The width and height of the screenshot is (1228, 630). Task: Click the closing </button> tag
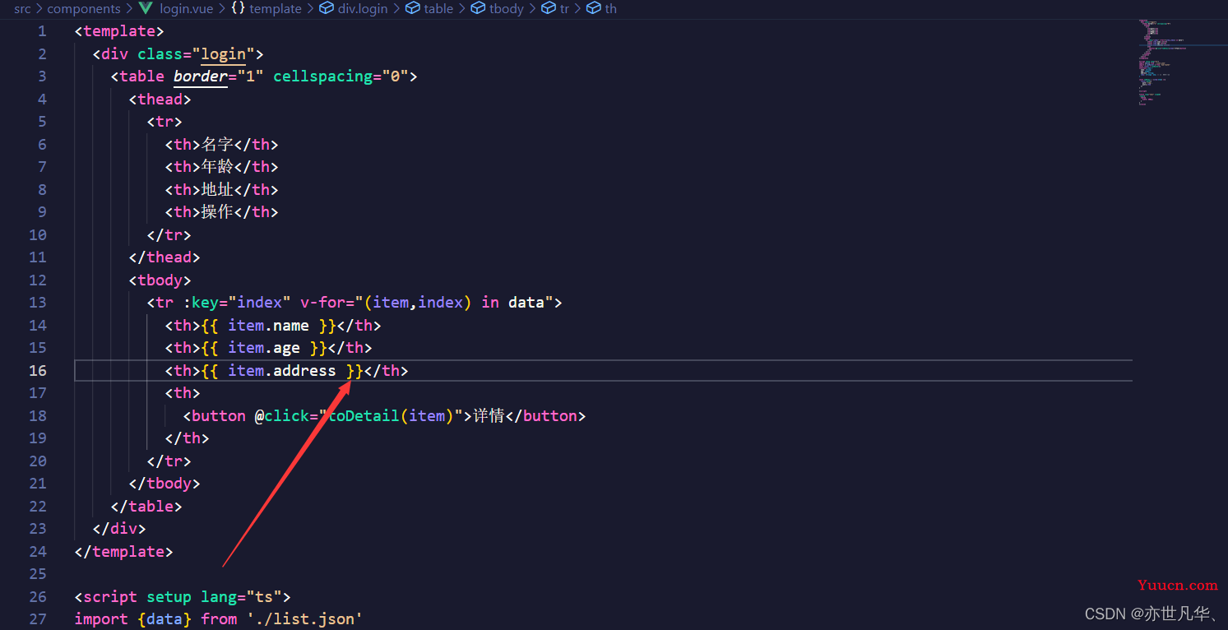pos(545,416)
